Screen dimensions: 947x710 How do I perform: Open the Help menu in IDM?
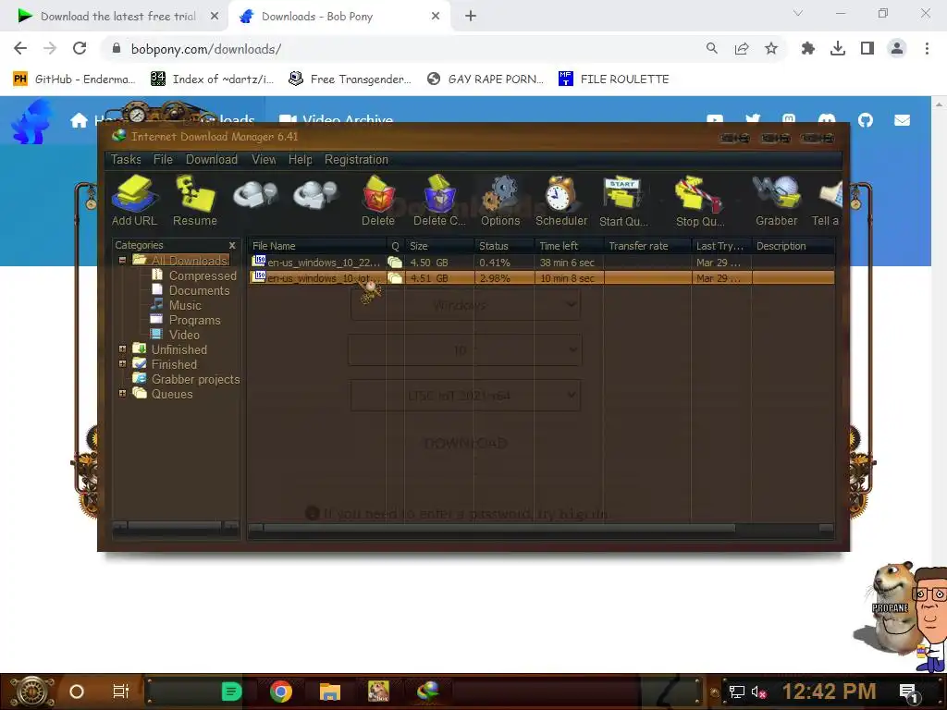[301, 159]
